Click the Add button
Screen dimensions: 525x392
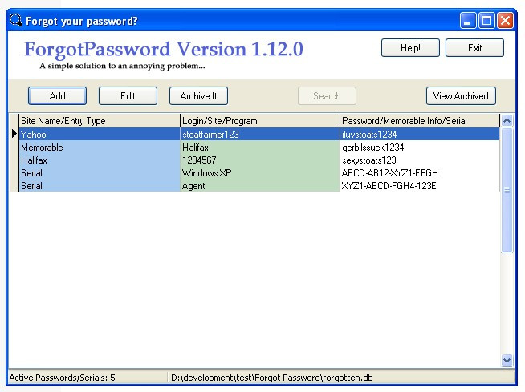click(57, 96)
